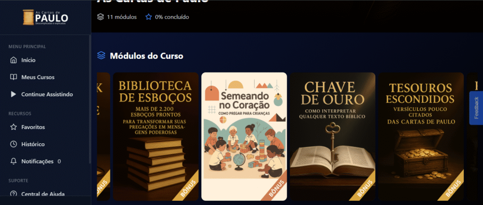
Task: Click the clock icon beside Histórico
Action: [13, 144]
